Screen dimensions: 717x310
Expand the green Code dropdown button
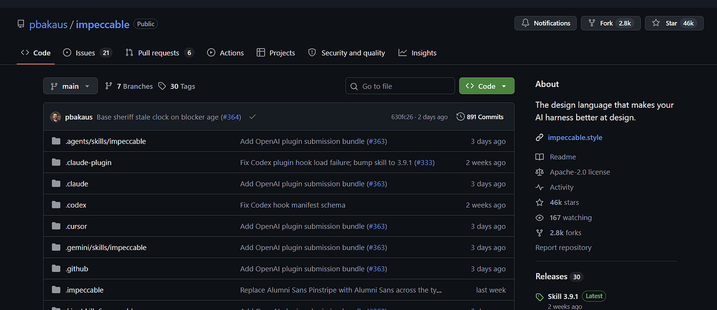pos(487,86)
